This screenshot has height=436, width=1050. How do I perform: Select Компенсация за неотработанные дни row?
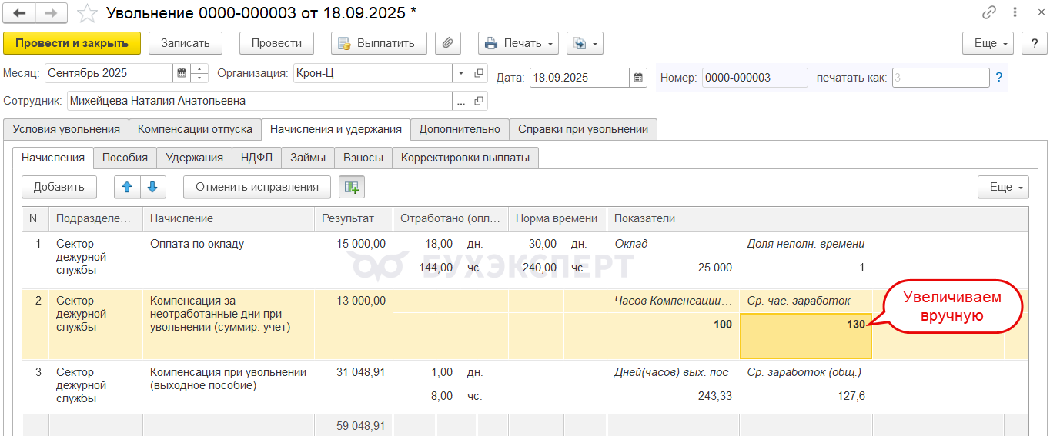click(x=525, y=325)
